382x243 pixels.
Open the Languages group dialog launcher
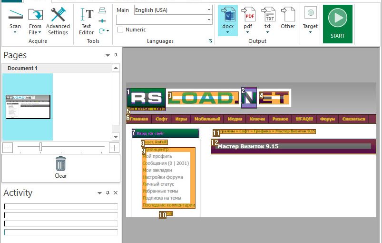[210, 41]
